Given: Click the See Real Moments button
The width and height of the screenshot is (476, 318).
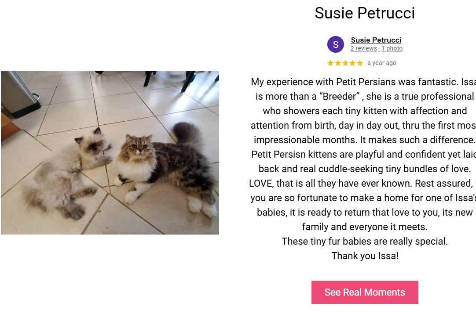Looking at the screenshot, I should coord(365,292).
